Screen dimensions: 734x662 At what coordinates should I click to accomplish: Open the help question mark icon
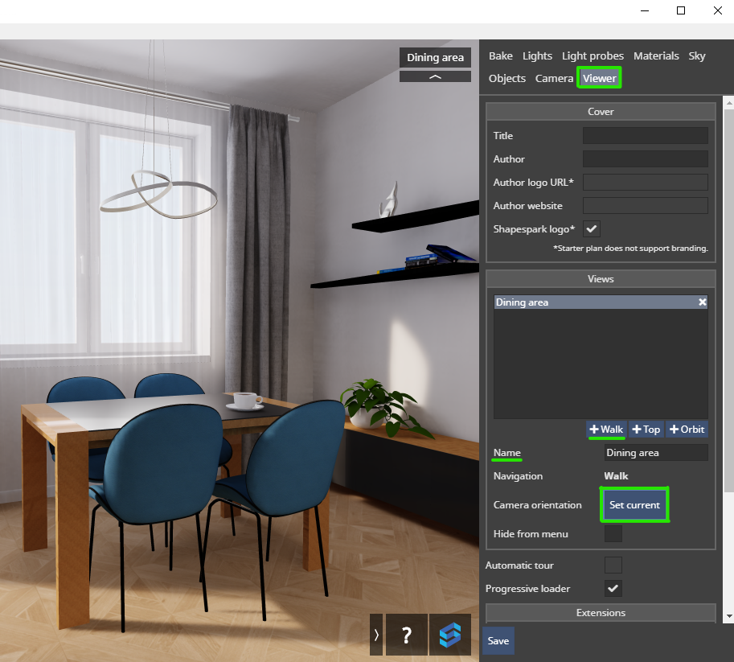pyautogui.click(x=406, y=635)
